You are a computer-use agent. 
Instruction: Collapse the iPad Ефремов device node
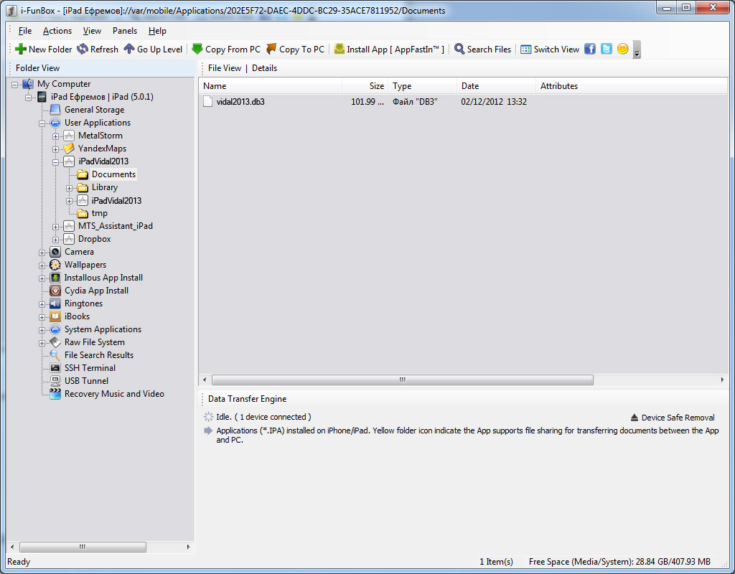coord(29,98)
